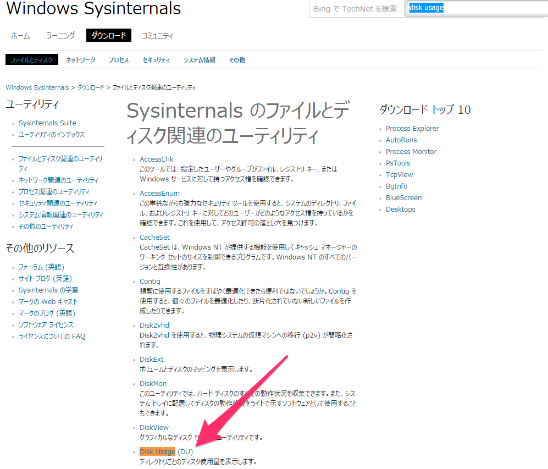Open Sysinternals Suite link
The width and height of the screenshot is (548, 469).
[47, 123]
